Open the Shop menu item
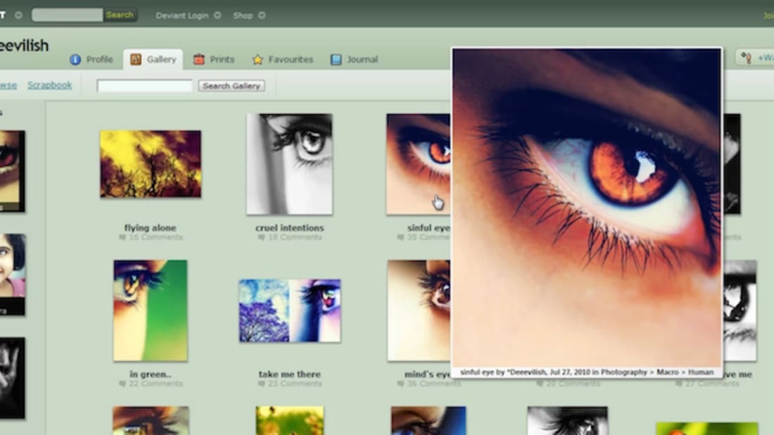This screenshot has height=435, width=774. pos(243,15)
